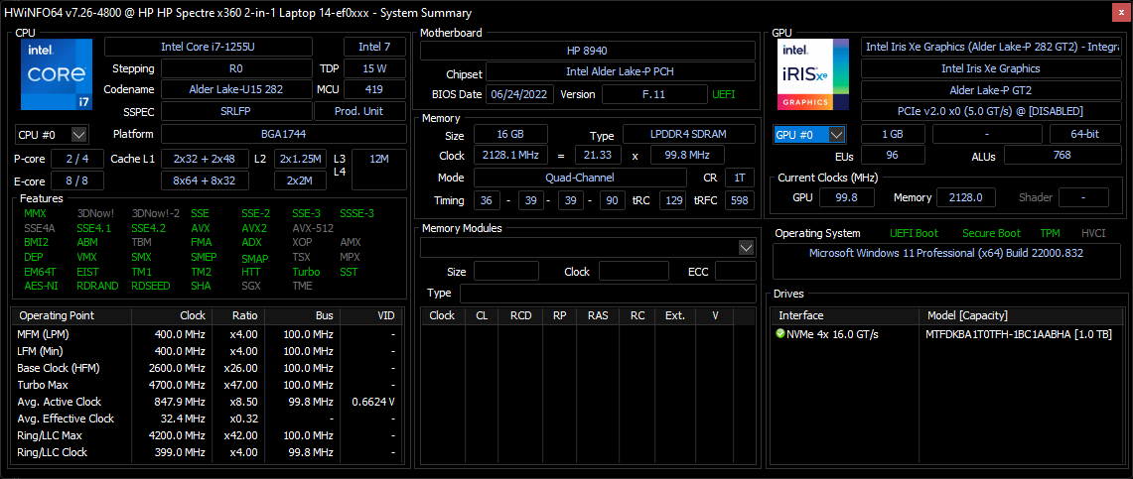This screenshot has height=479, width=1133.
Task: Select the VID column header
Action: pos(370,316)
